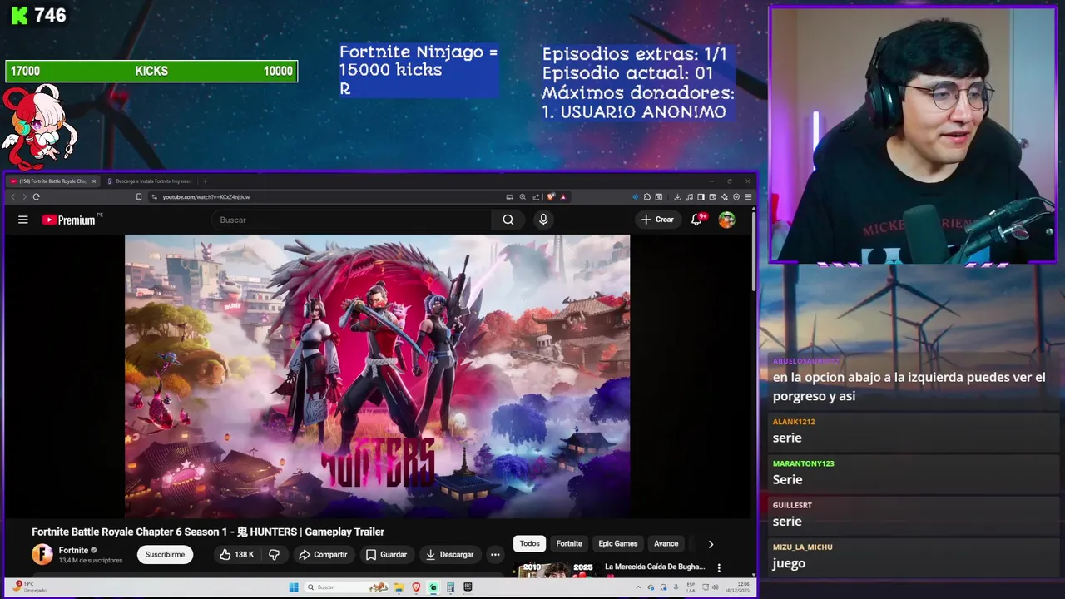Viewport: 1065px width, 599px height.
Task: Click the browser address bar URL
Action: pos(206,197)
